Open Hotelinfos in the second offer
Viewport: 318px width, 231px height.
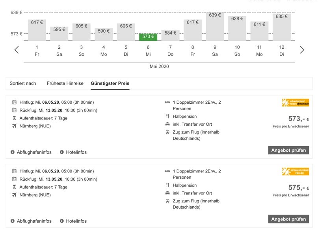pyautogui.click(x=76, y=221)
